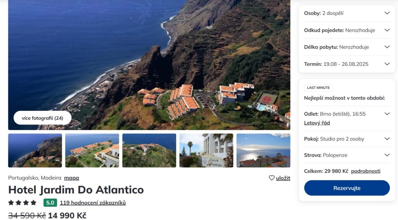Viewport: 398px width, 220px height.
Task: Click the heart save icon
Action: 272,178
